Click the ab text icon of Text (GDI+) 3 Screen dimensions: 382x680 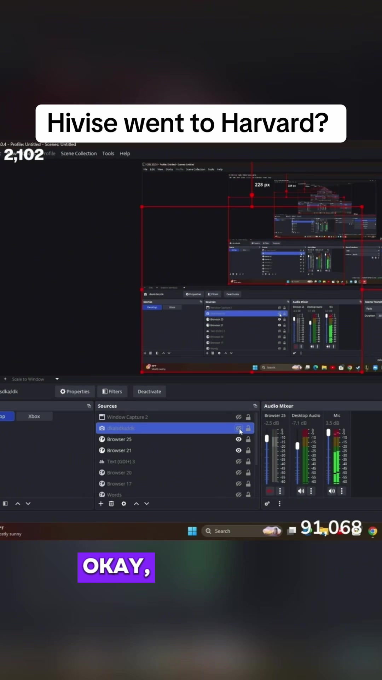point(102,461)
